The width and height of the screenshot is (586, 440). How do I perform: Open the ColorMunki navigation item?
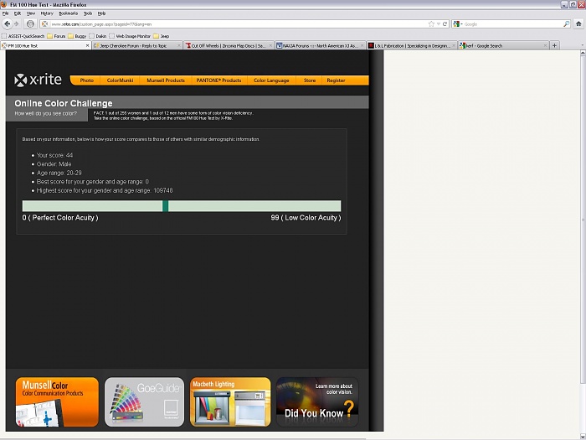click(120, 80)
